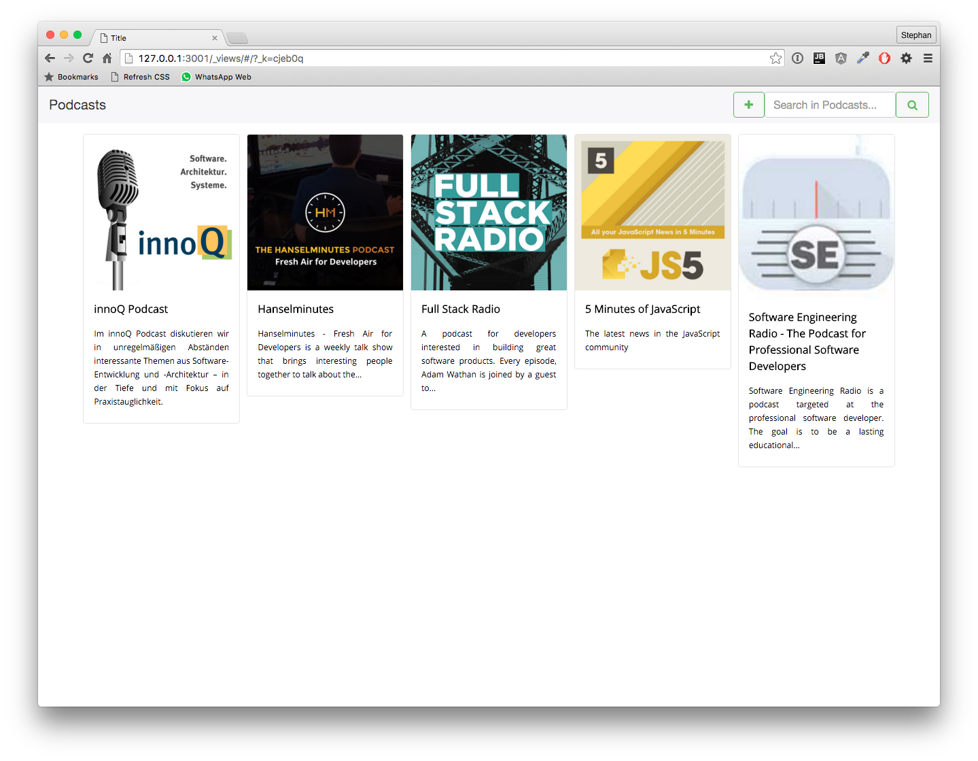Click the Full Stack Radio title
978x761 pixels.
461,309
